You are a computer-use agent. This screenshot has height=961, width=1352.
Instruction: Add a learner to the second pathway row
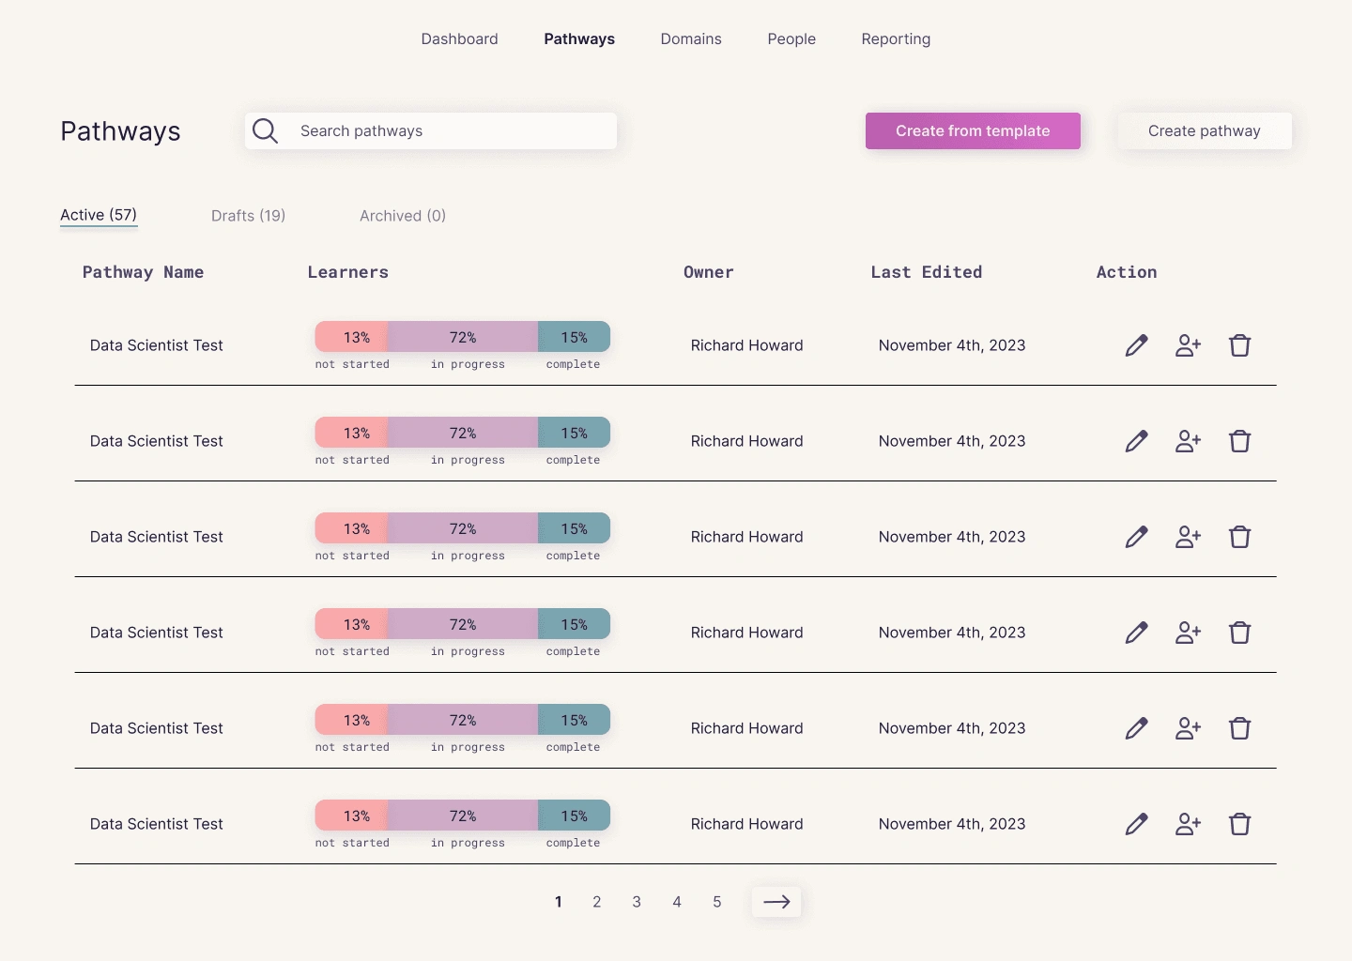pos(1188,441)
